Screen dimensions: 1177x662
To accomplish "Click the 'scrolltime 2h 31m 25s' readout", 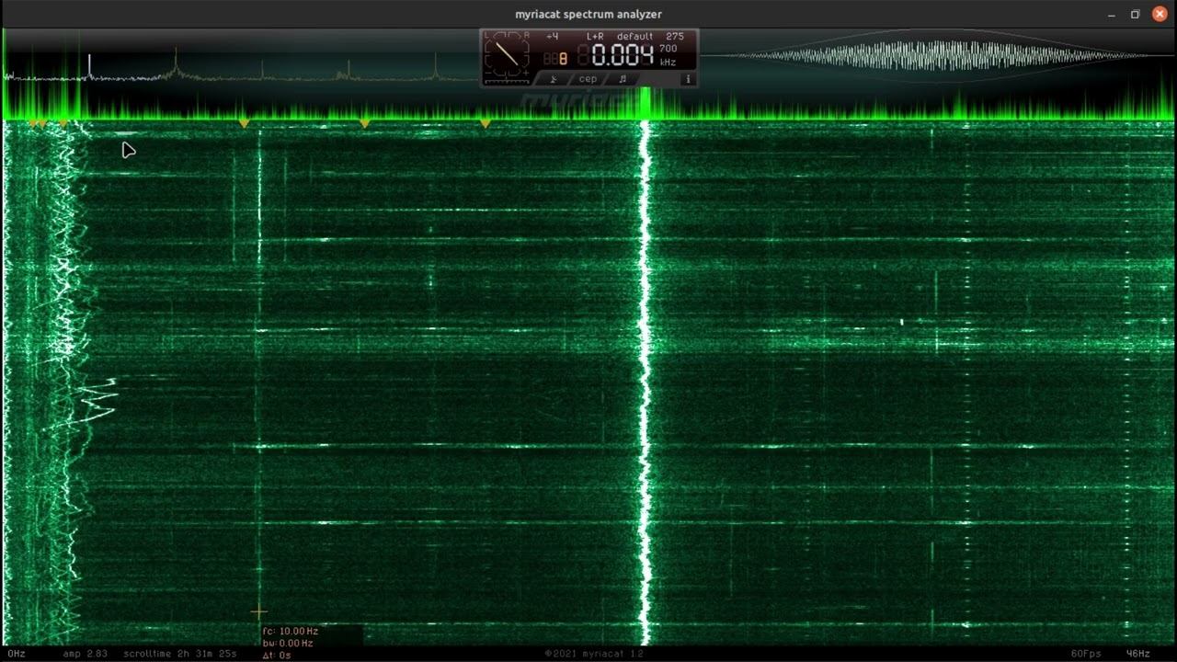I will (180, 654).
